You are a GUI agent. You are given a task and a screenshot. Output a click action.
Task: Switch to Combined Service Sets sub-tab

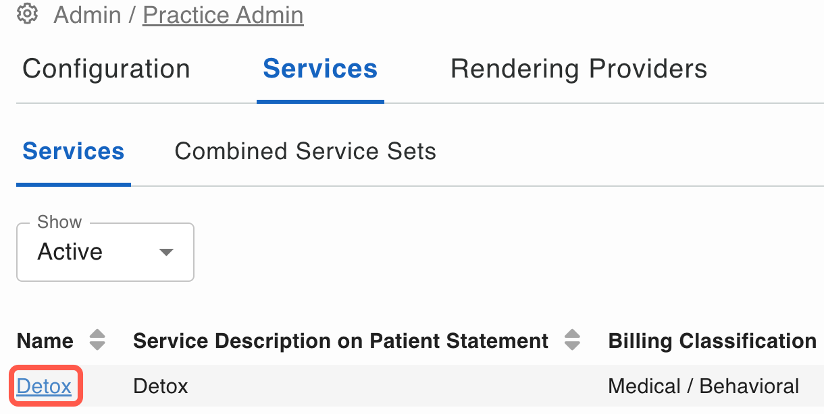(305, 151)
